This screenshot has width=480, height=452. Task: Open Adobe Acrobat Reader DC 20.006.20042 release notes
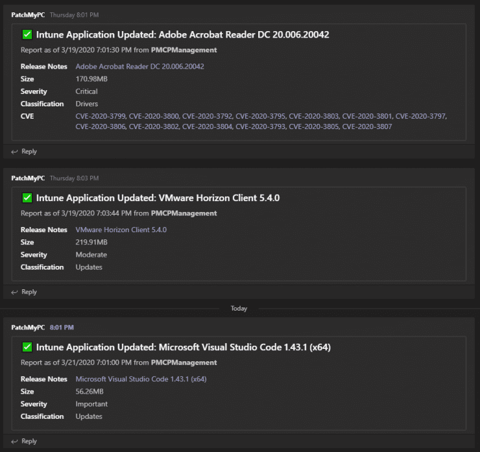[x=139, y=66]
